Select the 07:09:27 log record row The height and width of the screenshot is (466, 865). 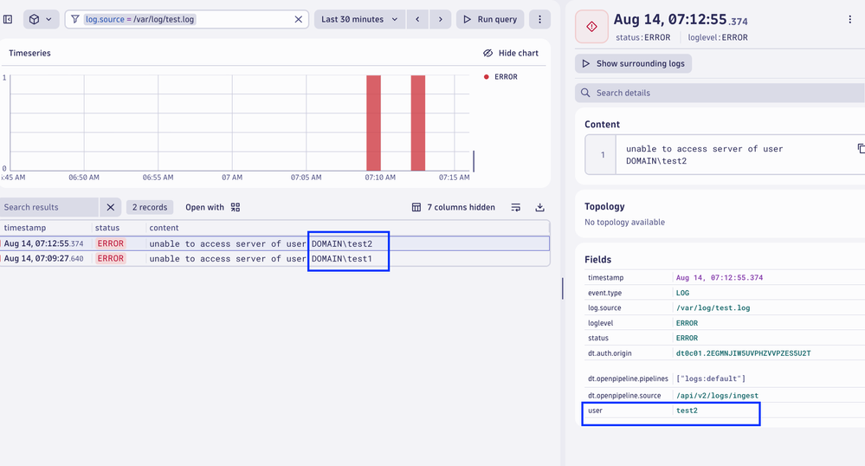(274, 258)
